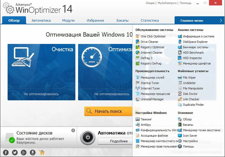
Task: Open the Настройки gear icon in menu
Action: (180, 141)
